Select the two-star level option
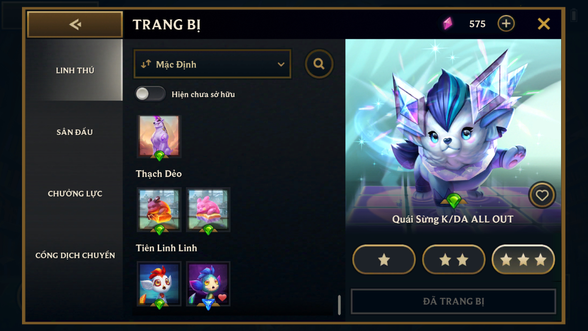This screenshot has width=588, height=331. point(454,260)
